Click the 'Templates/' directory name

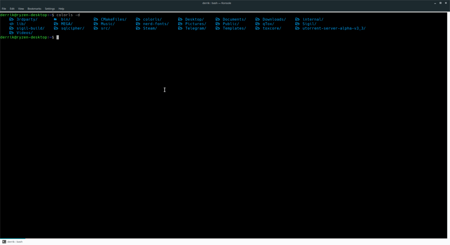point(234,28)
